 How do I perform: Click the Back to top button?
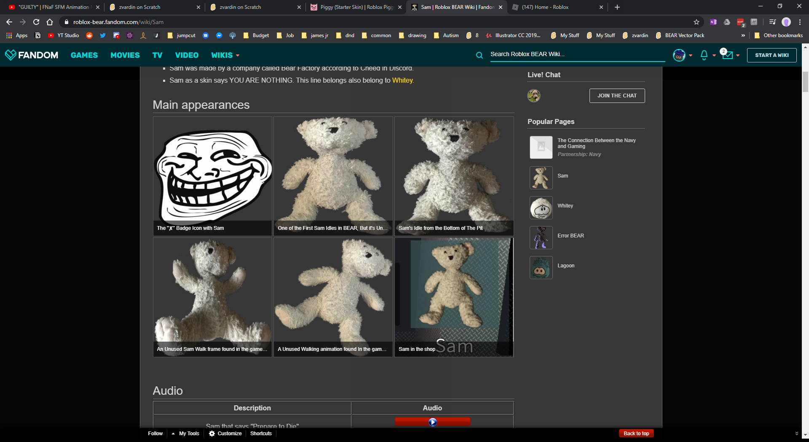click(636, 434)
